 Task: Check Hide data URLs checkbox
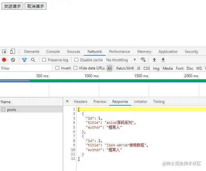pos(75,68)
